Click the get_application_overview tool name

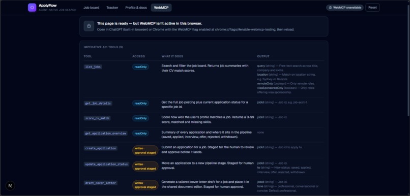(106, 134)
